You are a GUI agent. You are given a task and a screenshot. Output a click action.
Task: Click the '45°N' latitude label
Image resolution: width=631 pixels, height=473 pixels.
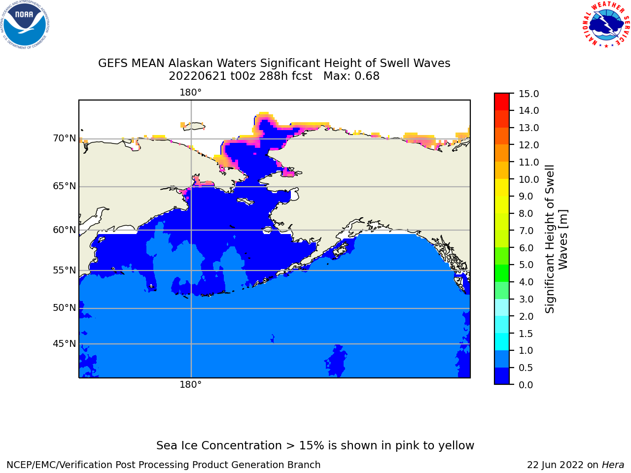65,344
